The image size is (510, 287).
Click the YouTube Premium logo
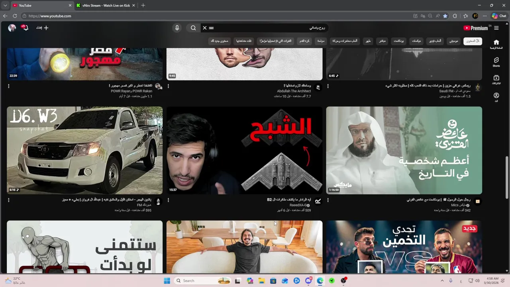coord(475,28)
